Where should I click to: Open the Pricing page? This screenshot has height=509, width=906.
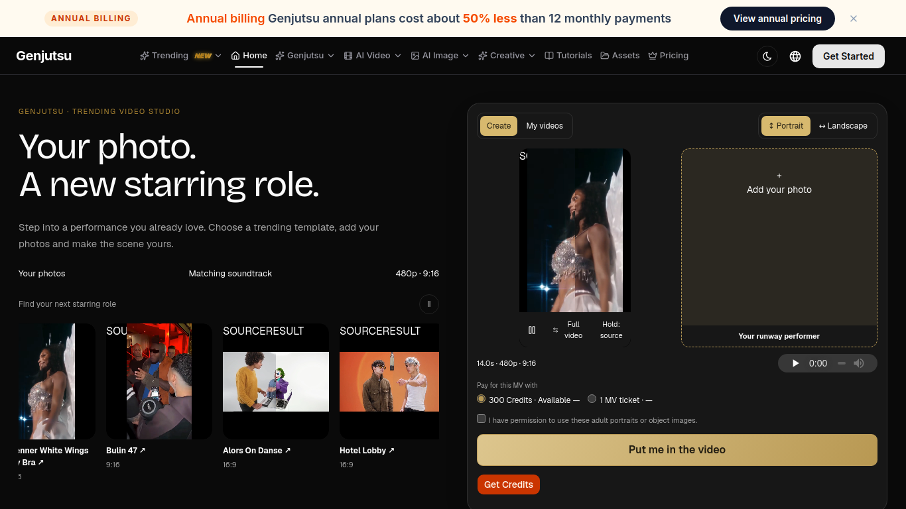(669, 56)
